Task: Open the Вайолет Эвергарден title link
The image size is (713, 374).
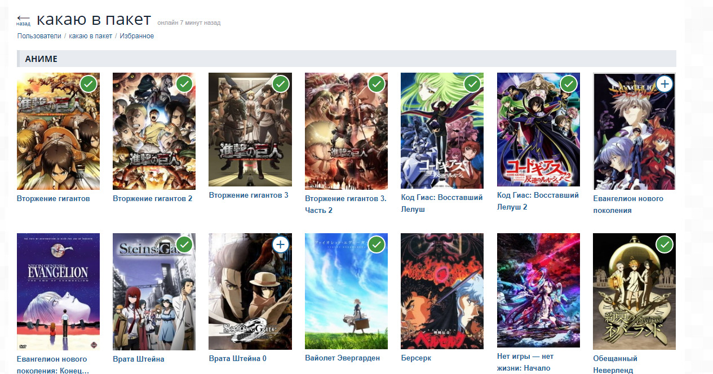Action: pyautogui.click(x=342, y=358)
